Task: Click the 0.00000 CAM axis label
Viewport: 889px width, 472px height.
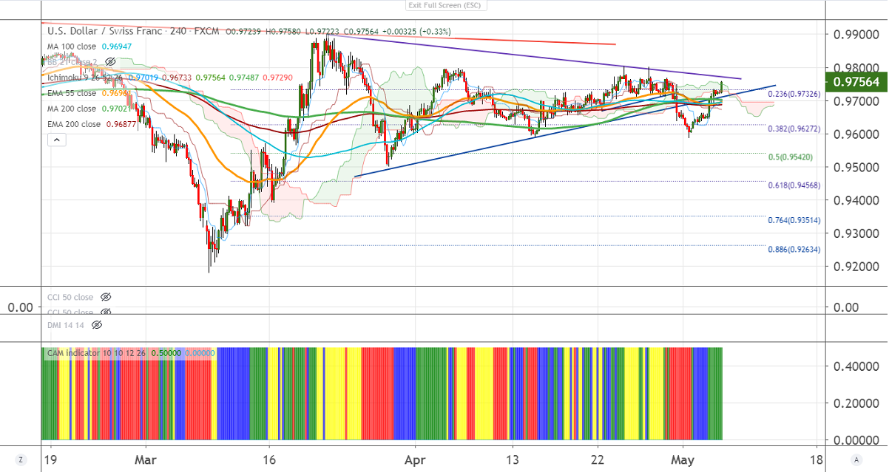Action: tap(856, 440)
